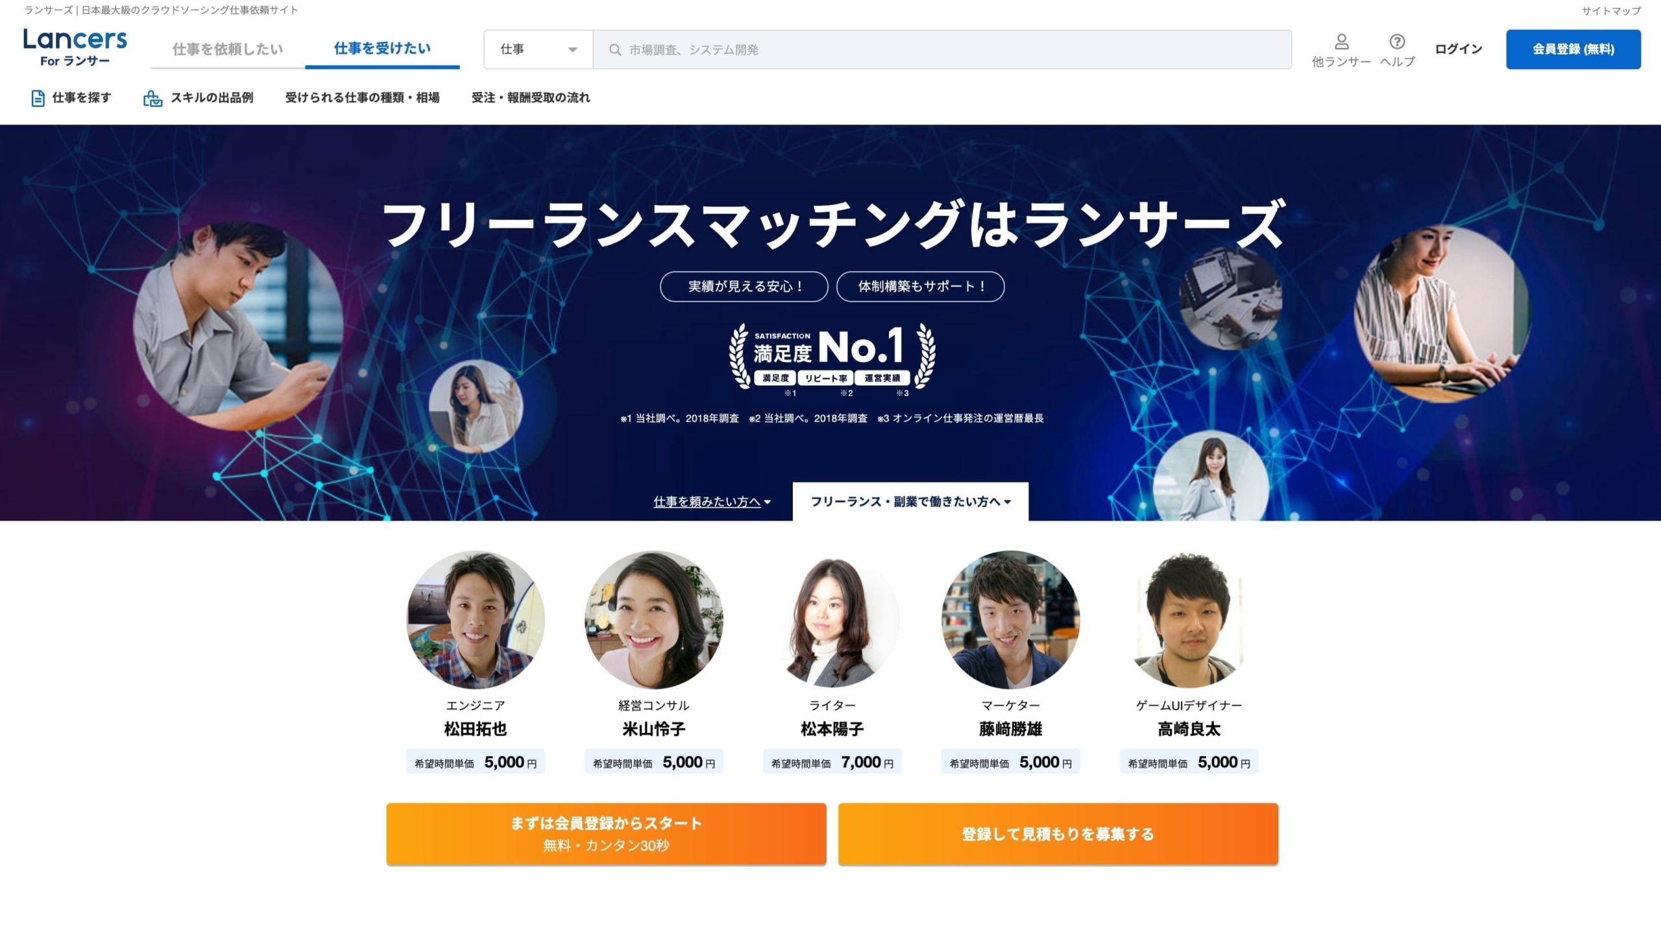Viewport: 1661px width, 928px height.
Task: Expand 仕事を頼みたい方へ dropdown link
Action: click(712, 501)
